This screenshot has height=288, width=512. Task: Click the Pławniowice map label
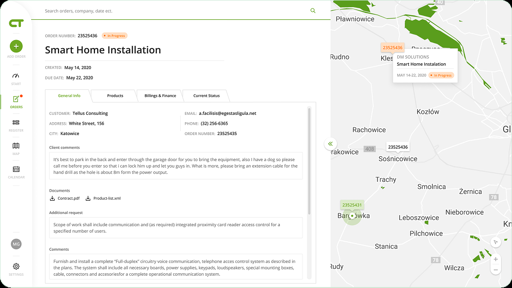click(x=355, y=19)
